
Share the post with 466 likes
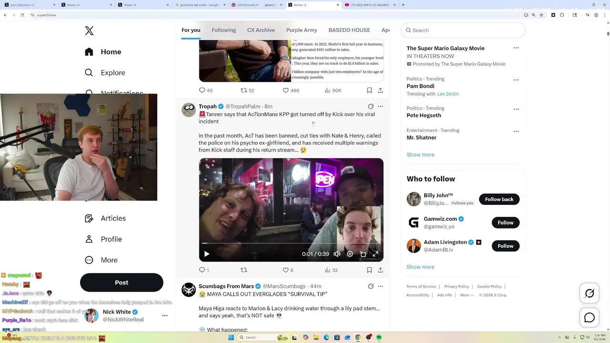tap(380, 90)
